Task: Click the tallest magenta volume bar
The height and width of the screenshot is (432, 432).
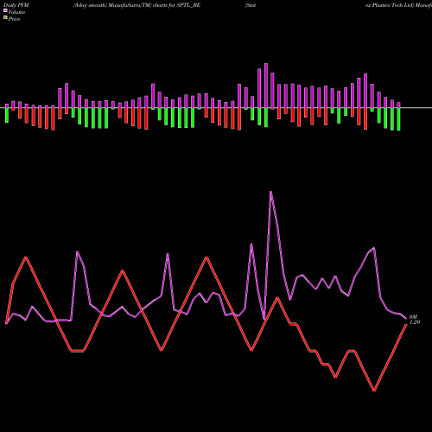Action: (x=266, y=86)
